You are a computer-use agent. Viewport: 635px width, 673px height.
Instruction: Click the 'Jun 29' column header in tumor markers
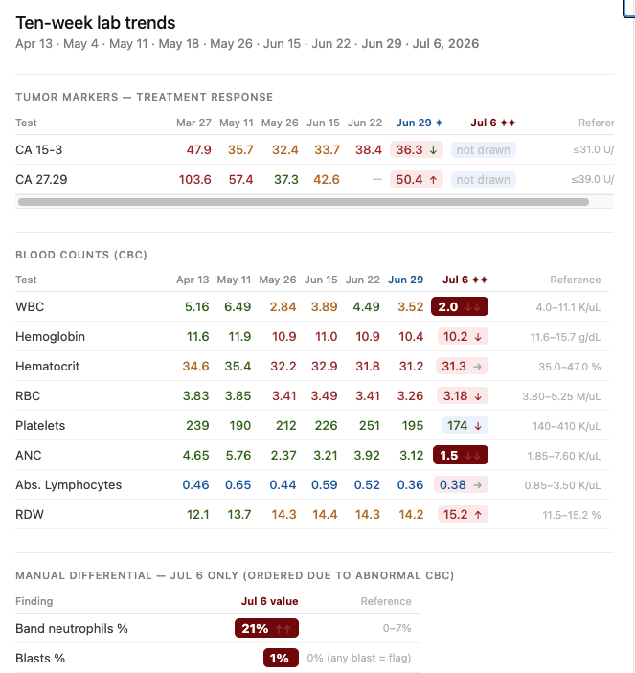420,123
